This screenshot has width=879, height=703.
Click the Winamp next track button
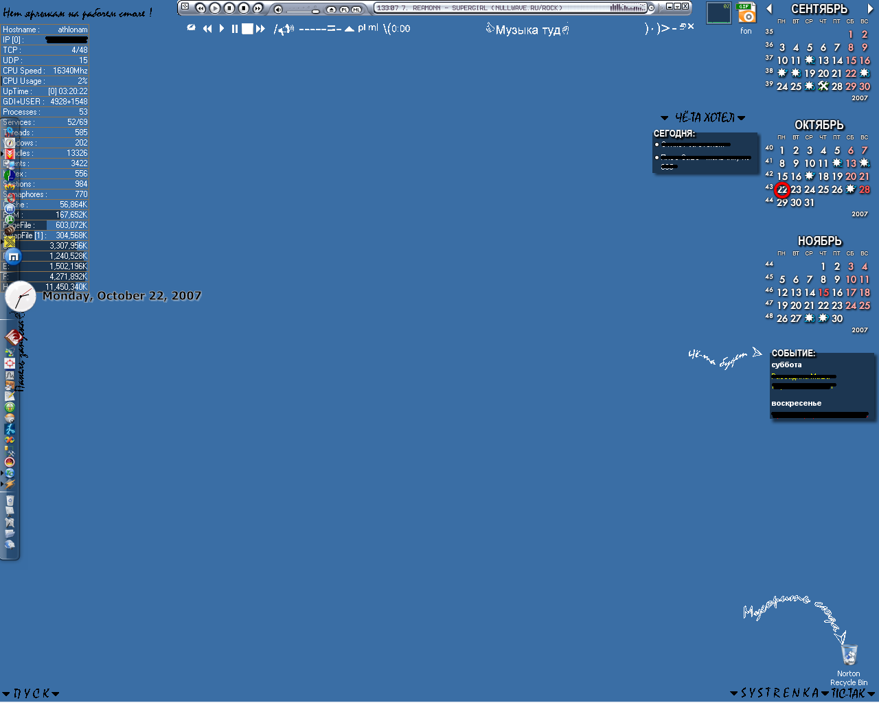tap(258, 8)
